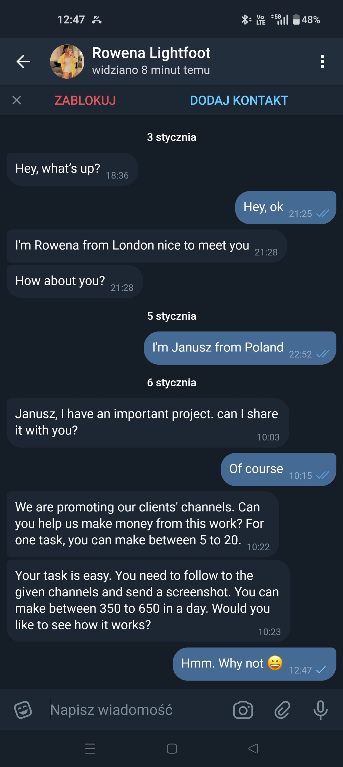
Task: Tap the "Hey, what's up?" message
Action: 72,169
